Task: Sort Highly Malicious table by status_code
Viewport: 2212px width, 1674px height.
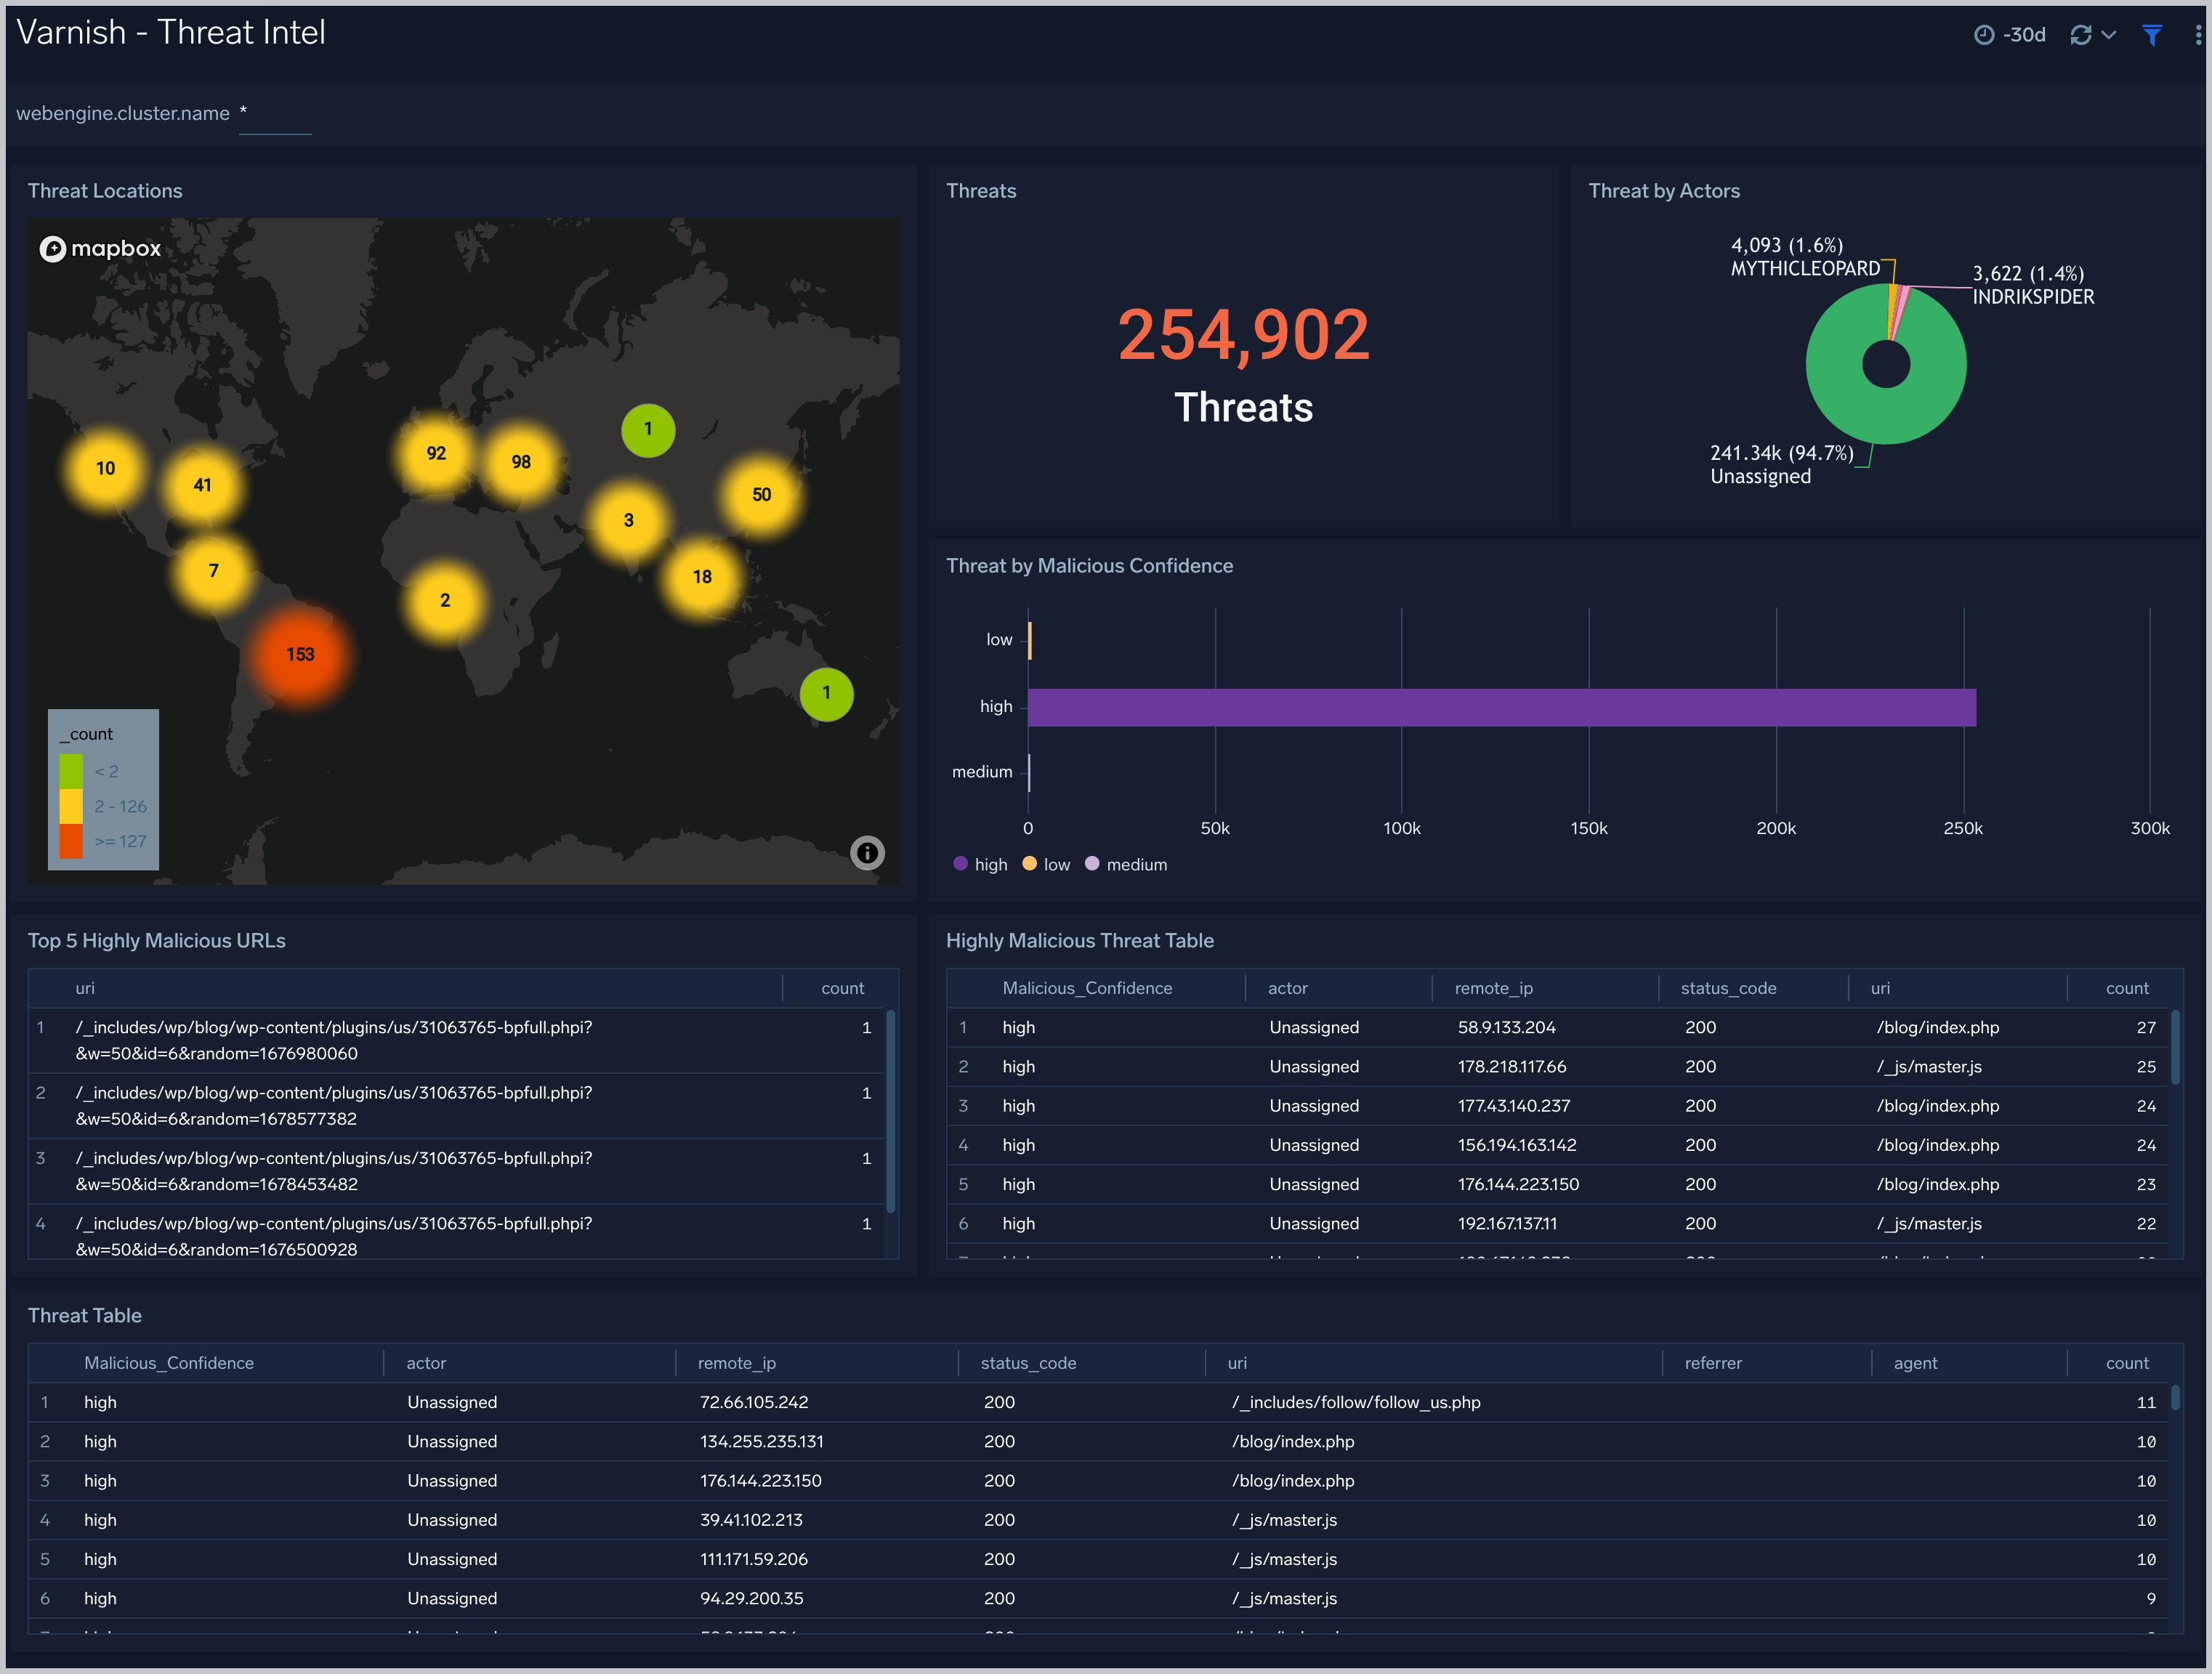Action: click(x=1728, y=988)
